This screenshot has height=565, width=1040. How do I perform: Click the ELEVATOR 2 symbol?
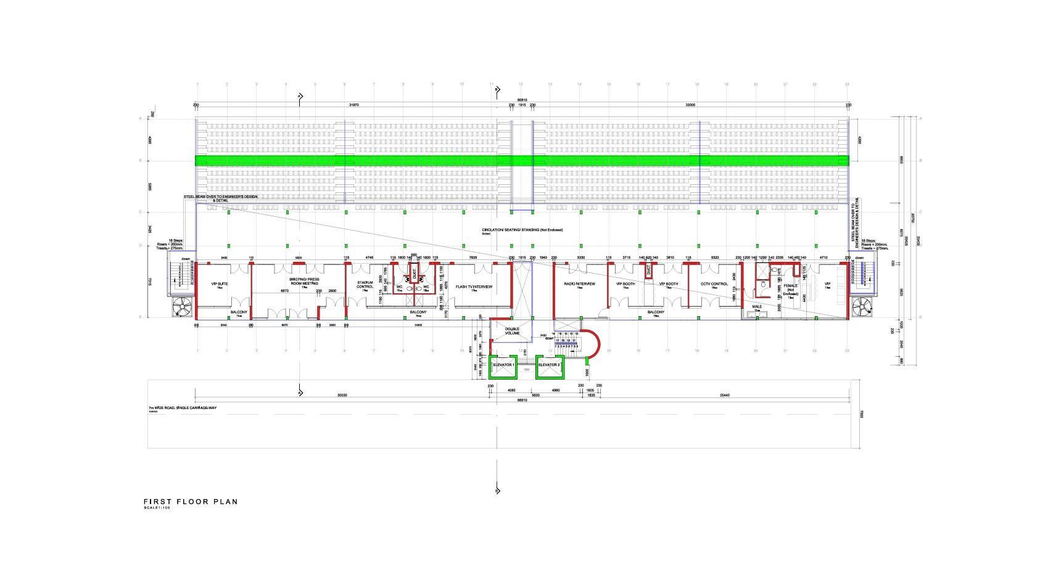(x=548, y=365)
